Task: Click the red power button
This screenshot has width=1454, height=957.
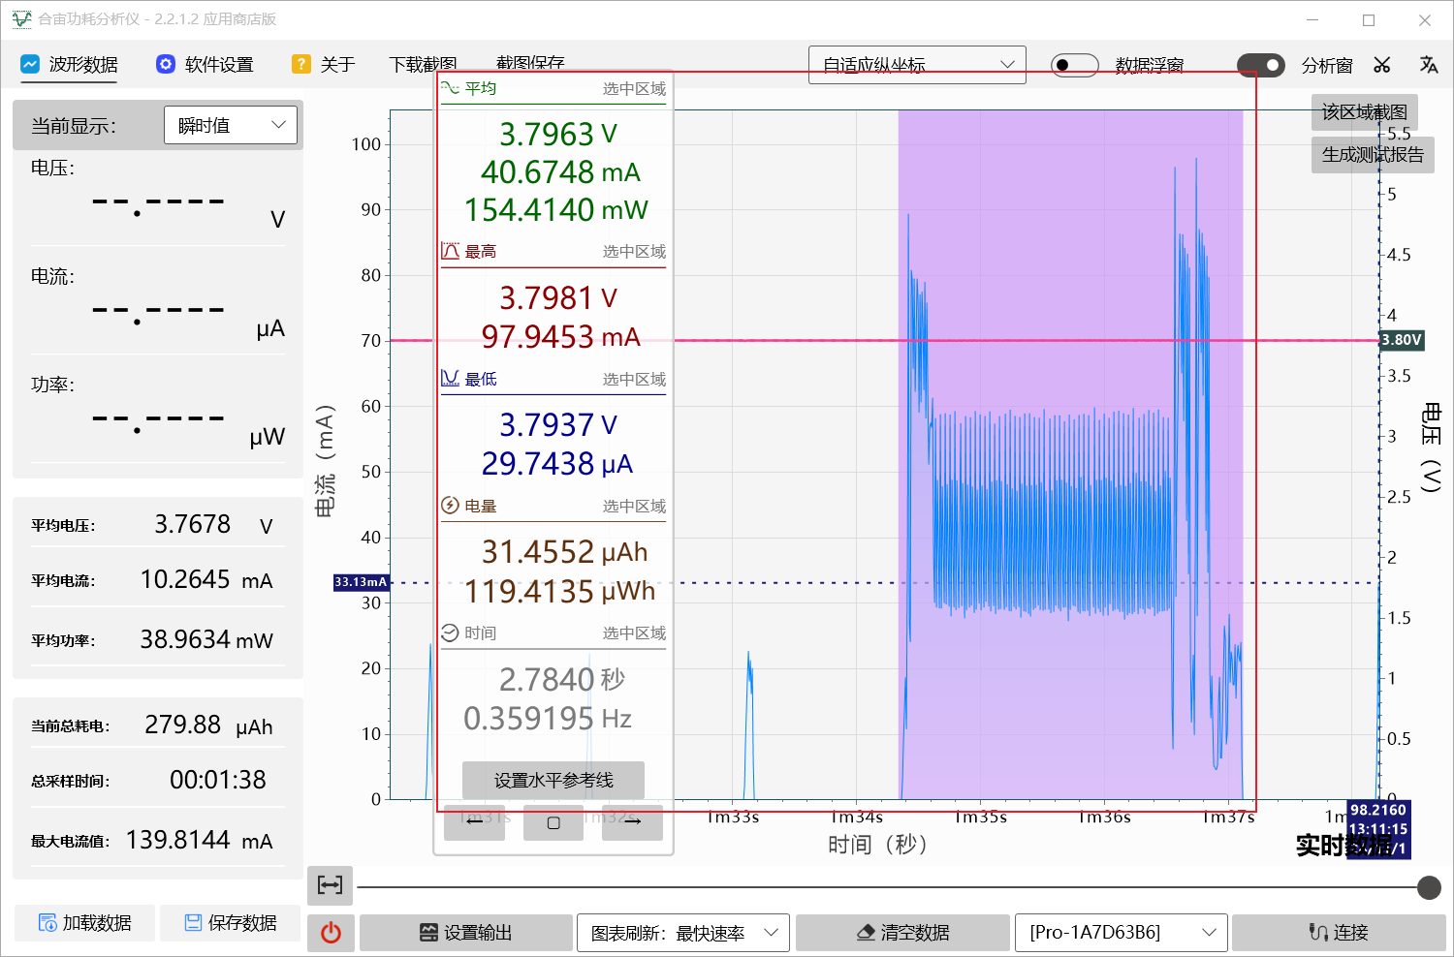Action: click(x=331, y=933)
